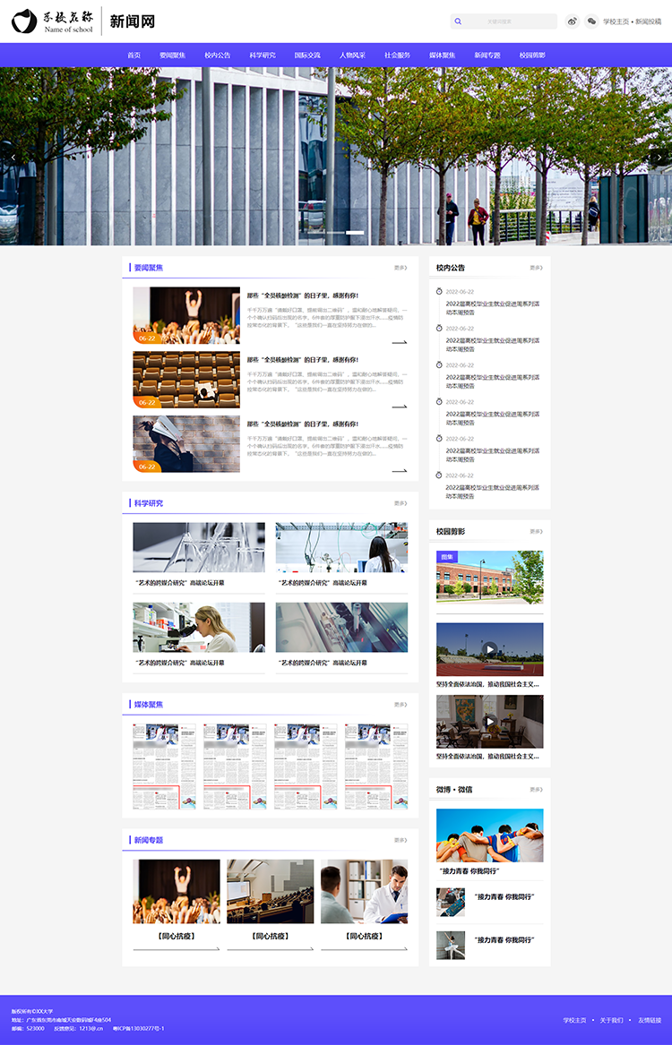
Task: Expand 更多 in the 媒体聚焦 section
Action: tap(400, 704)
